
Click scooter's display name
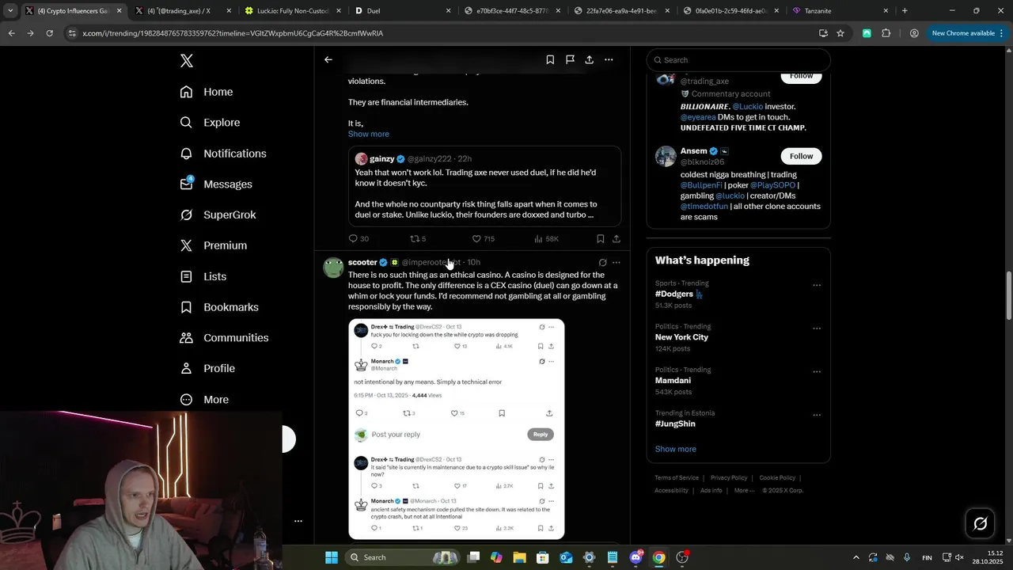362,262
